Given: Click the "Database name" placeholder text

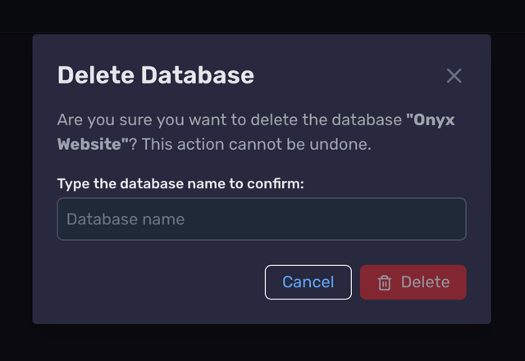Looking at the screenshot, I should coord(126,219).
